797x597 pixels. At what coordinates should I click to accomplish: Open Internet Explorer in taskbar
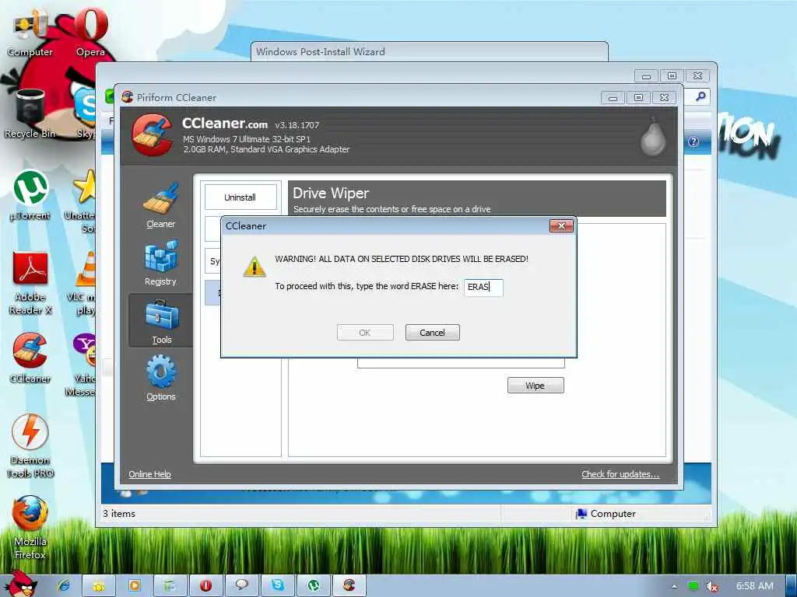click(64, 585)
